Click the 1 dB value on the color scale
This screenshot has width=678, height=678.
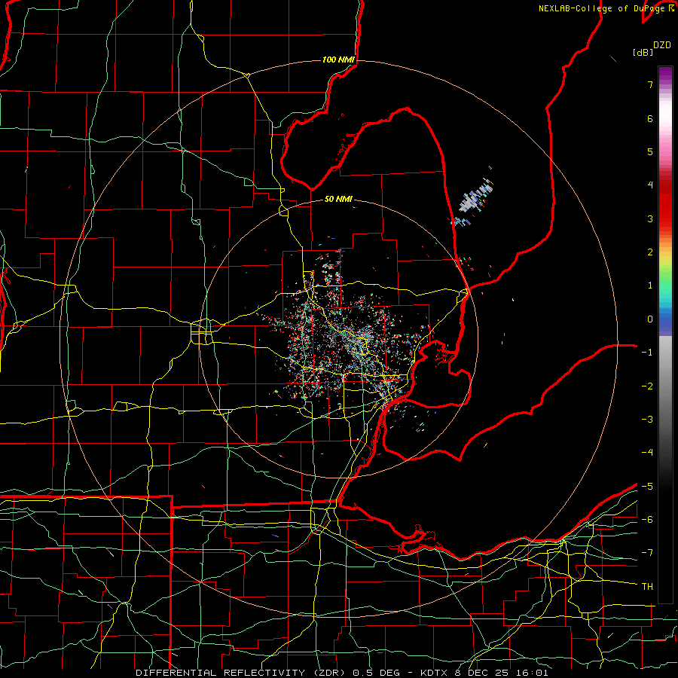(x=650, y=286)
